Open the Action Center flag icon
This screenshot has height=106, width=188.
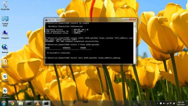pyautogui.click(x=171, y=103)
